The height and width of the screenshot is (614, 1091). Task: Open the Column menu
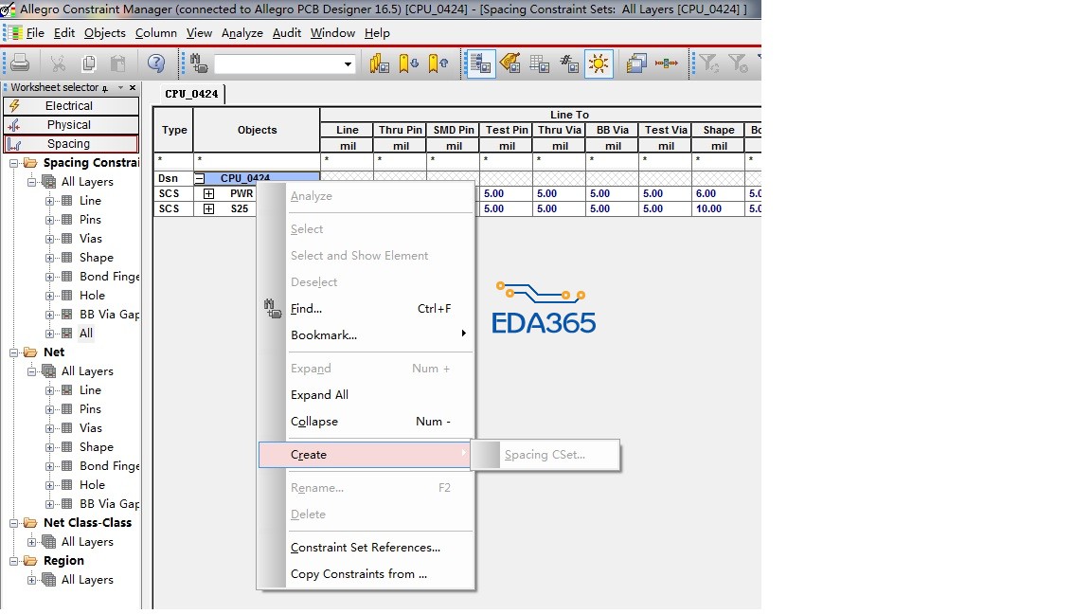156,33
